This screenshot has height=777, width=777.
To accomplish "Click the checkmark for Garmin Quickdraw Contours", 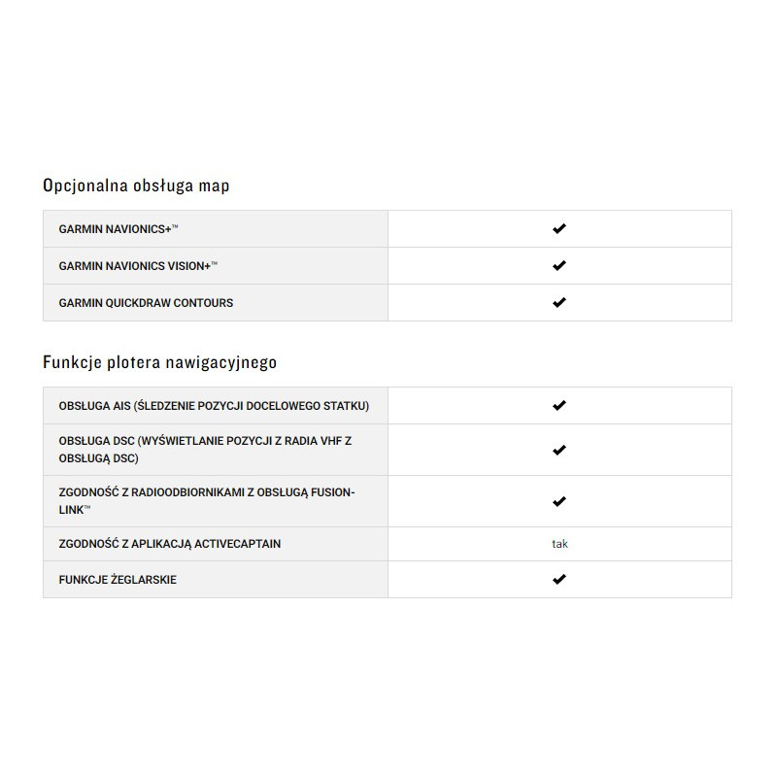I will coord(558,302).
